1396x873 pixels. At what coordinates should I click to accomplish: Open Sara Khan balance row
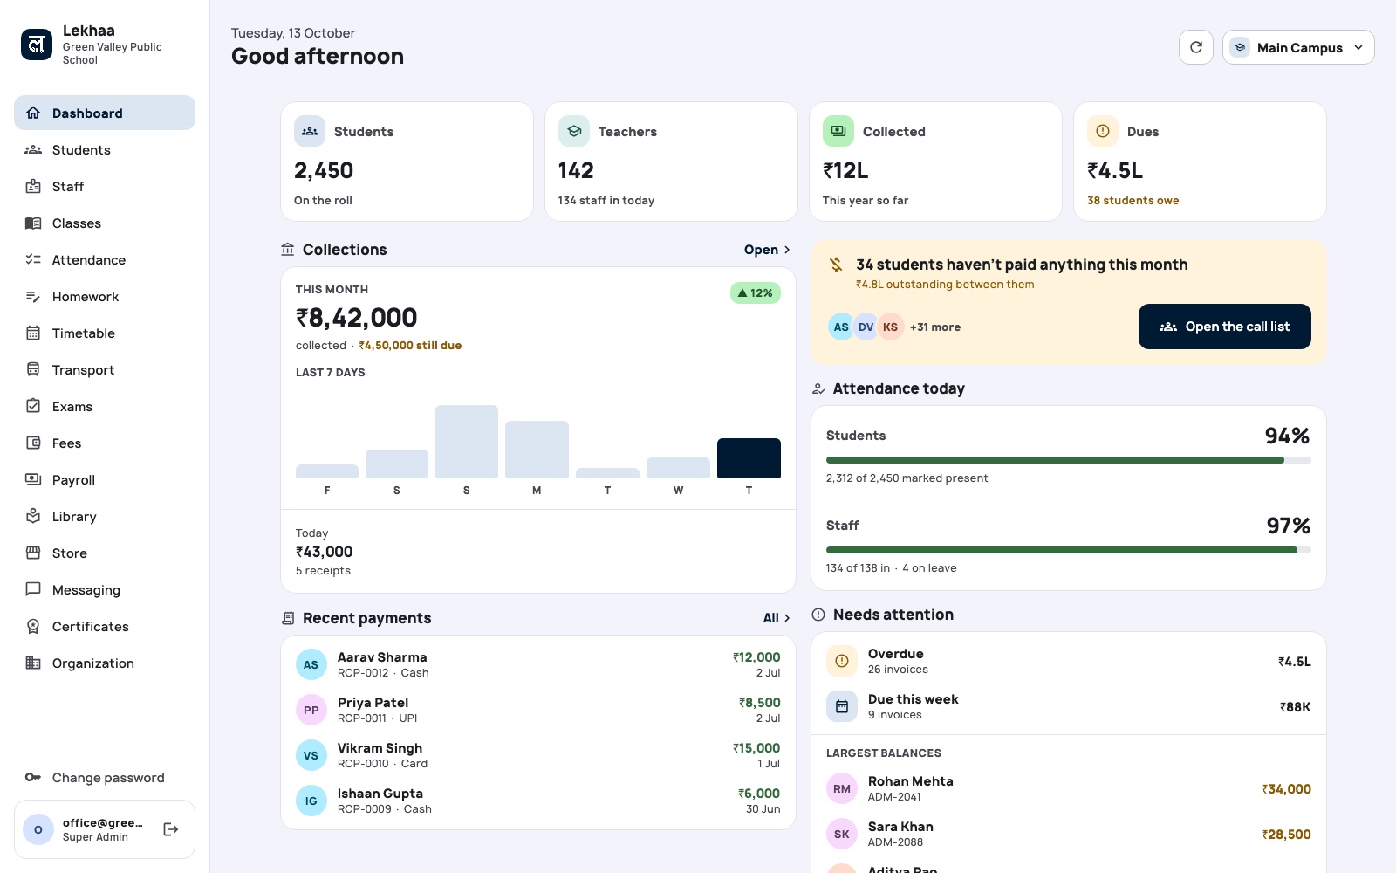(x=1068, y=834)
